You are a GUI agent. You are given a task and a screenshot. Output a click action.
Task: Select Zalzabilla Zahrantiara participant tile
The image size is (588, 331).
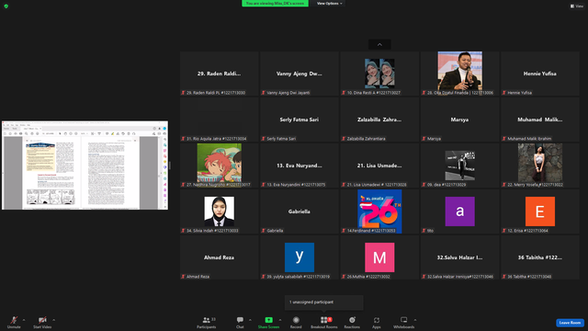[x=379, y=120]
